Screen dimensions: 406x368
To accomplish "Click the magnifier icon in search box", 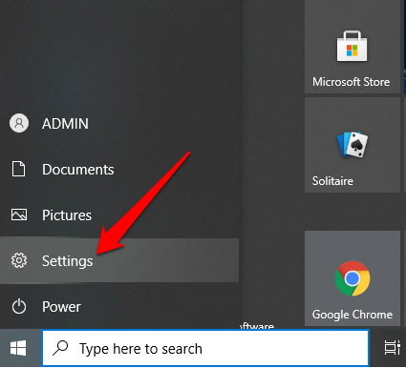I will (x=60, y=348).
